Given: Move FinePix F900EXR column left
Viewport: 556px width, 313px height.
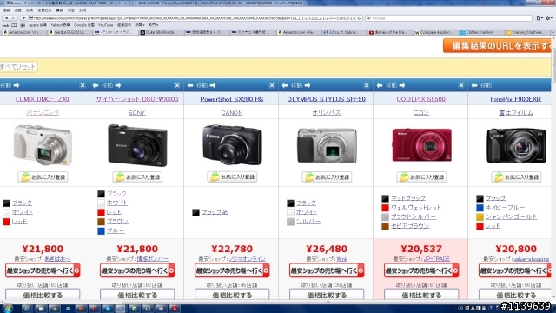Looking at the screenshot, I should pyautogui.click(x=474, y=85).
